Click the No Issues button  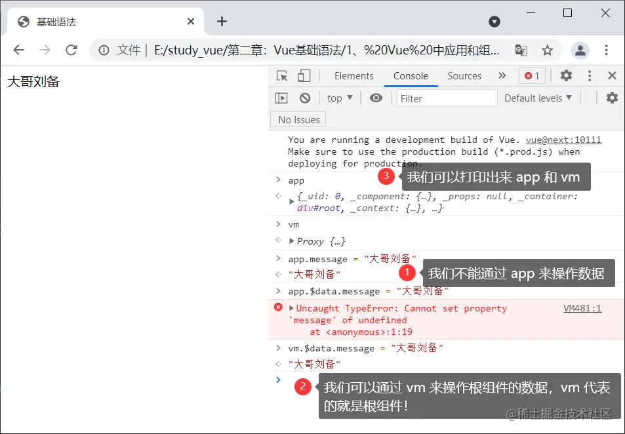[x=298, y=119]
